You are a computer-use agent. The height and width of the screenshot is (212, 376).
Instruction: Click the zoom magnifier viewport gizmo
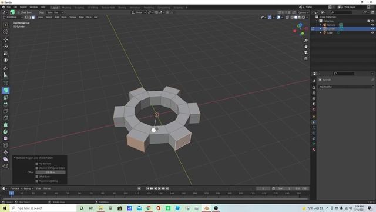[x=305, y=41]
